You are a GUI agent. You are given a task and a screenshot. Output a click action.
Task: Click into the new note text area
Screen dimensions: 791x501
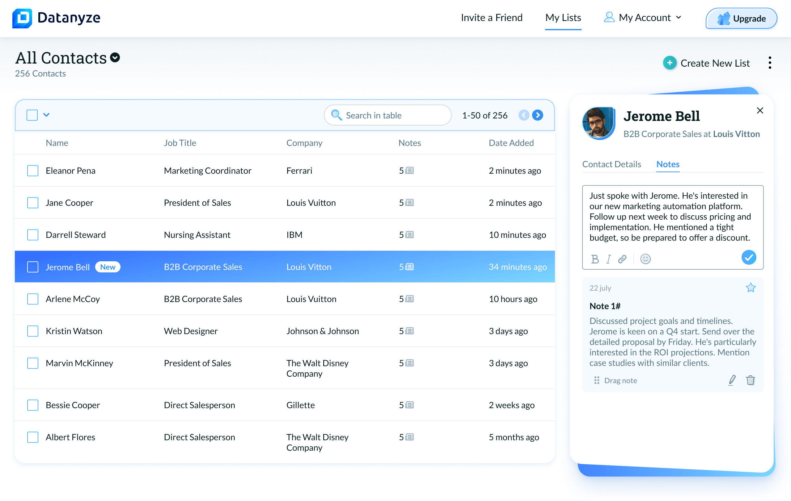pyautogui.click(x=672, y=217)
